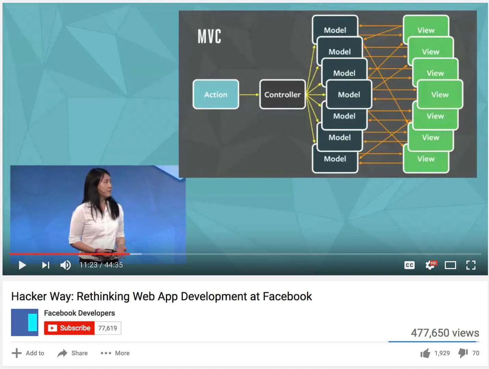Toggle closed captions (CC)
The height and width of the screenshot is (369, 489).
coord(409,265)
